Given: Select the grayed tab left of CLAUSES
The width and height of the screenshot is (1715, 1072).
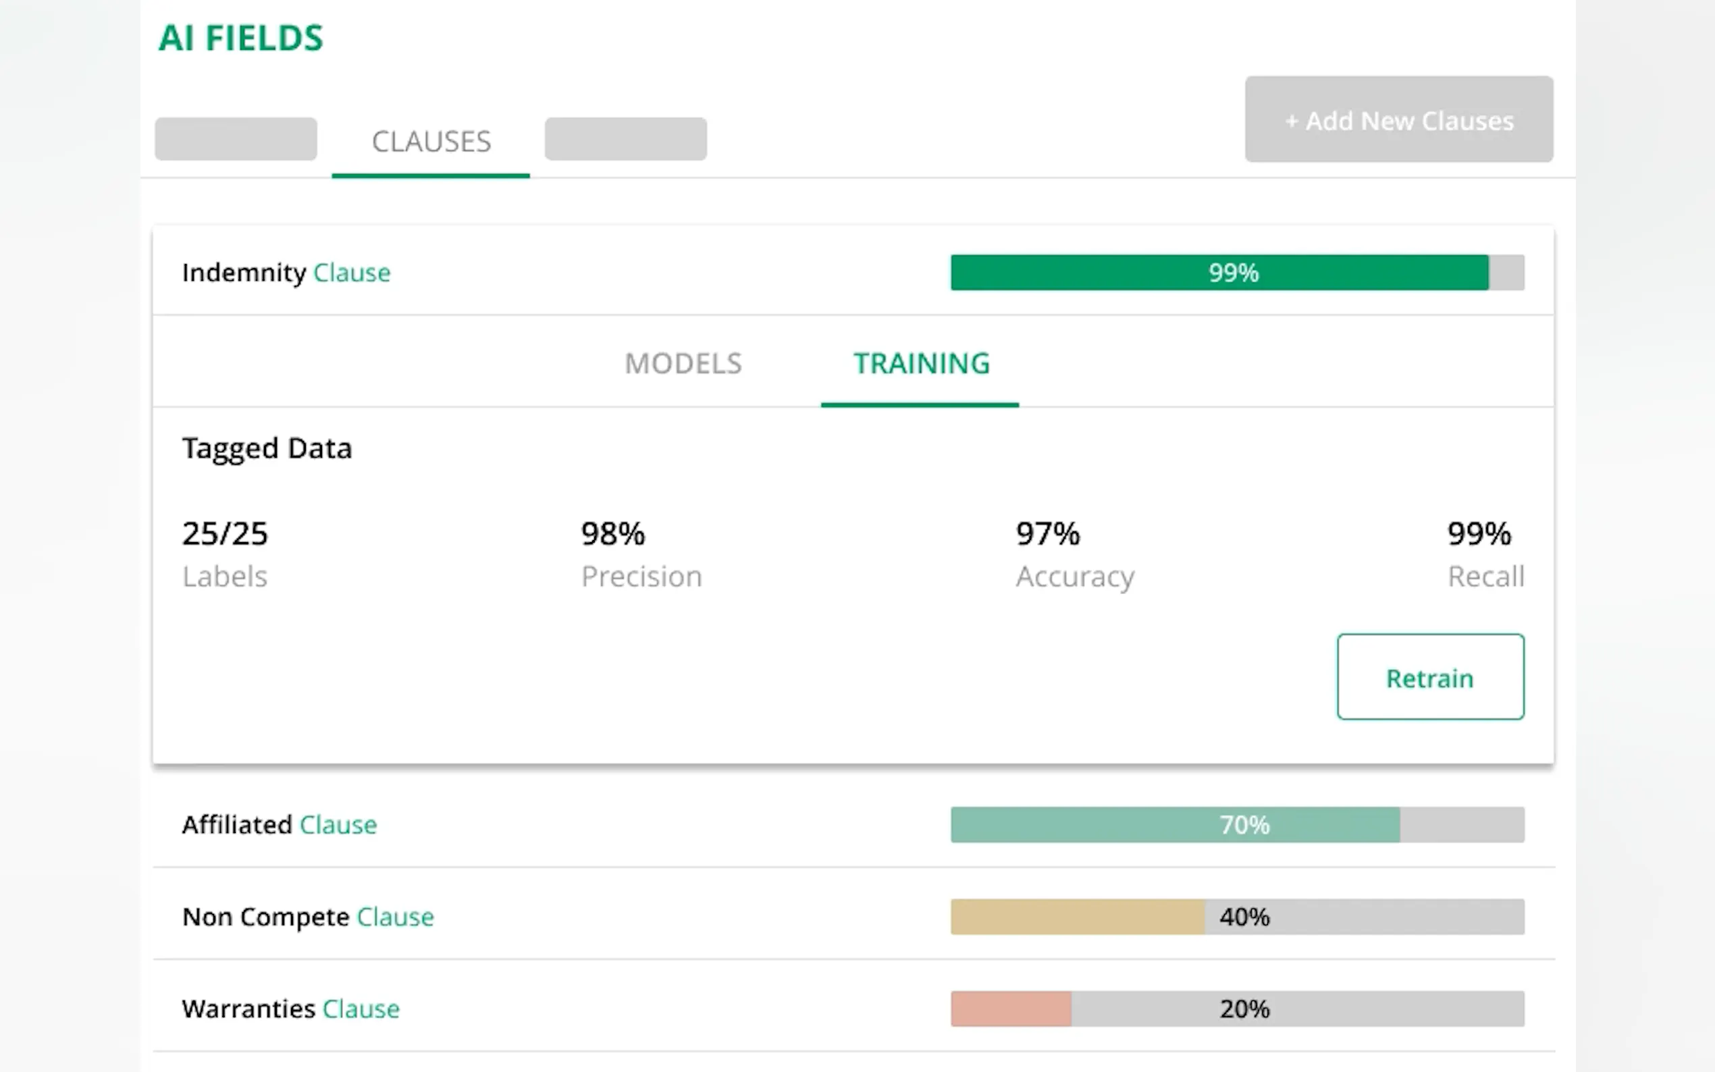Looking at the screenshot, I should click(x=236, y=139).
